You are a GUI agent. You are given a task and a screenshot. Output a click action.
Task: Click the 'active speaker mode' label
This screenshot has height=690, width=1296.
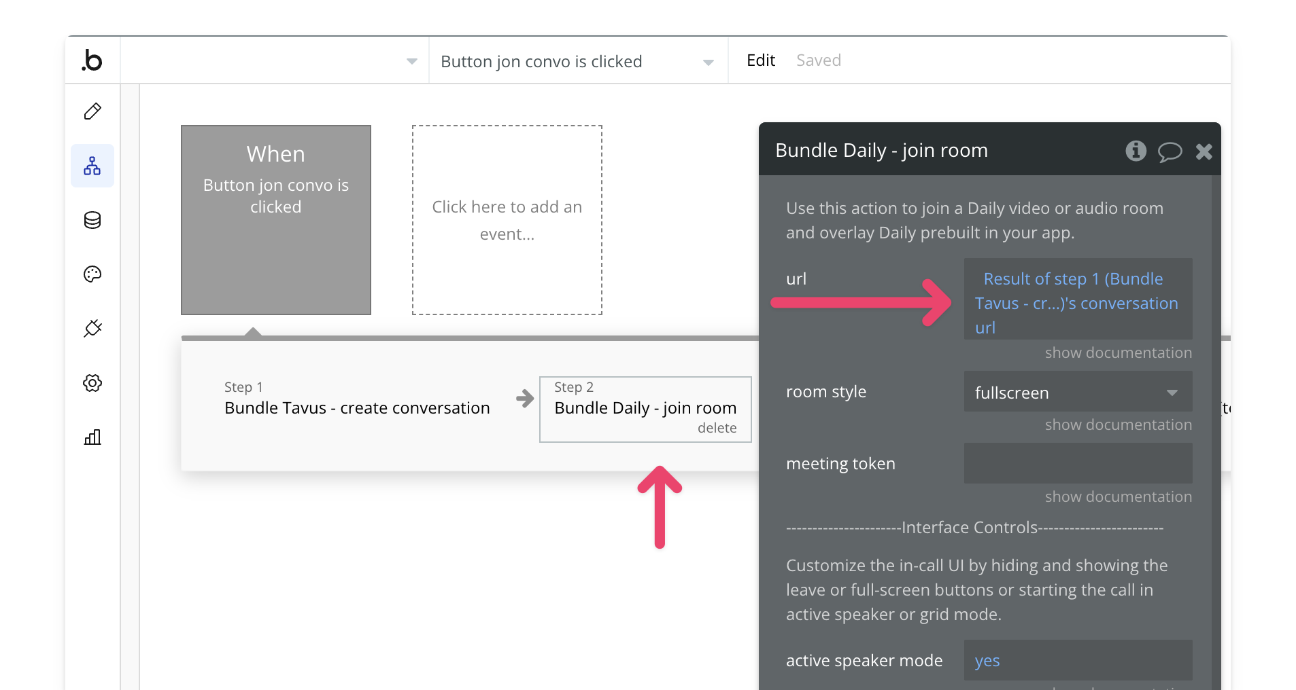tap(864, 661)
